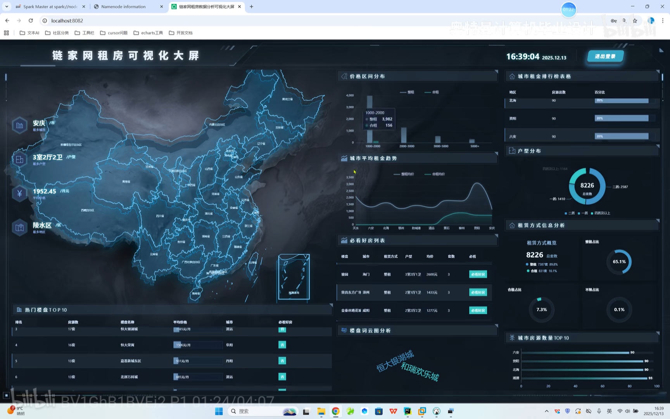Screen dimensions: 670x419
Task: Click the 北海 percentage bar in rent ranking
Action: pos(622,100)
